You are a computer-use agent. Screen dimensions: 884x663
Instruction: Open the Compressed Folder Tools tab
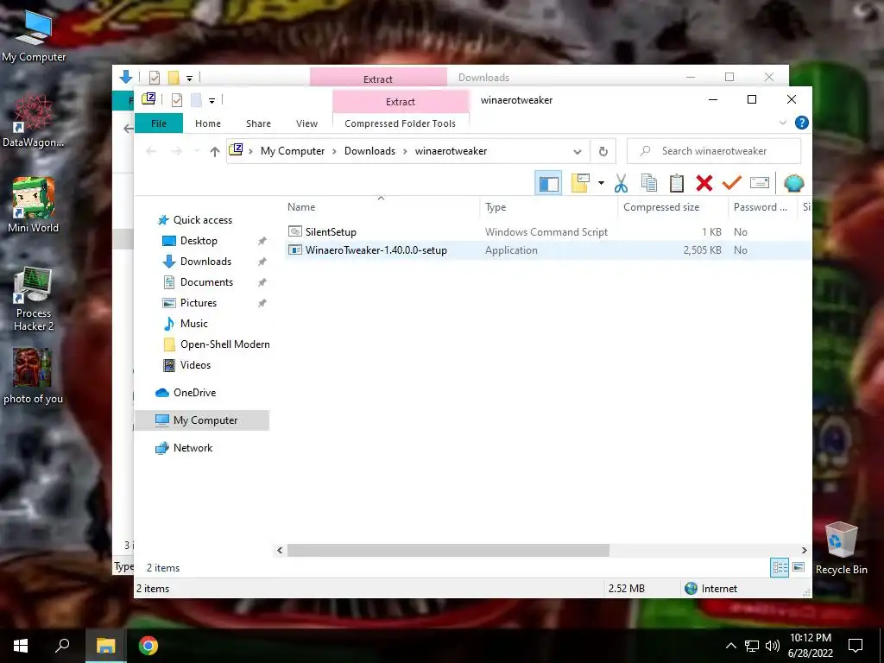pyautogui.click(x=401, y=123)
